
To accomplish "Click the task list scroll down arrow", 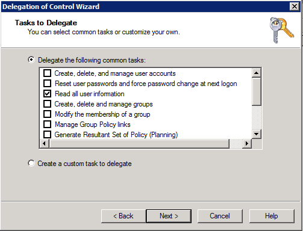I will [x=257, y=134].
